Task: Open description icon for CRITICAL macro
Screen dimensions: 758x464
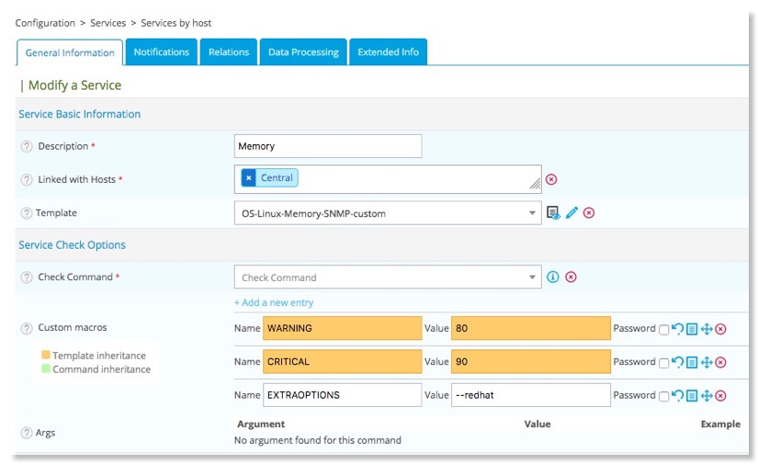Action: click(692, 362)
